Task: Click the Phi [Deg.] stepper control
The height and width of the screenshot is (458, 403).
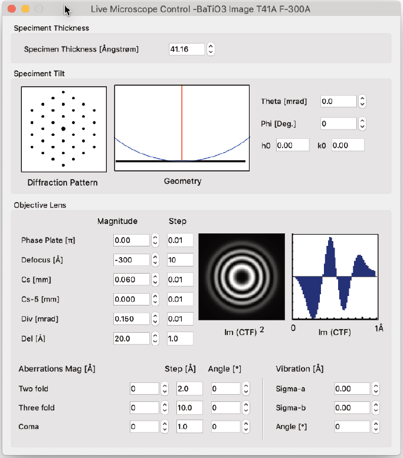Action: [362, 124]
